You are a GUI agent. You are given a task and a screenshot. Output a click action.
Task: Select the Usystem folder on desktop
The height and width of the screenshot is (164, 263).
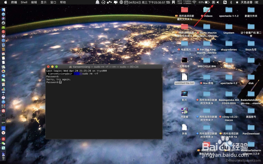click(x=229, y=29)
